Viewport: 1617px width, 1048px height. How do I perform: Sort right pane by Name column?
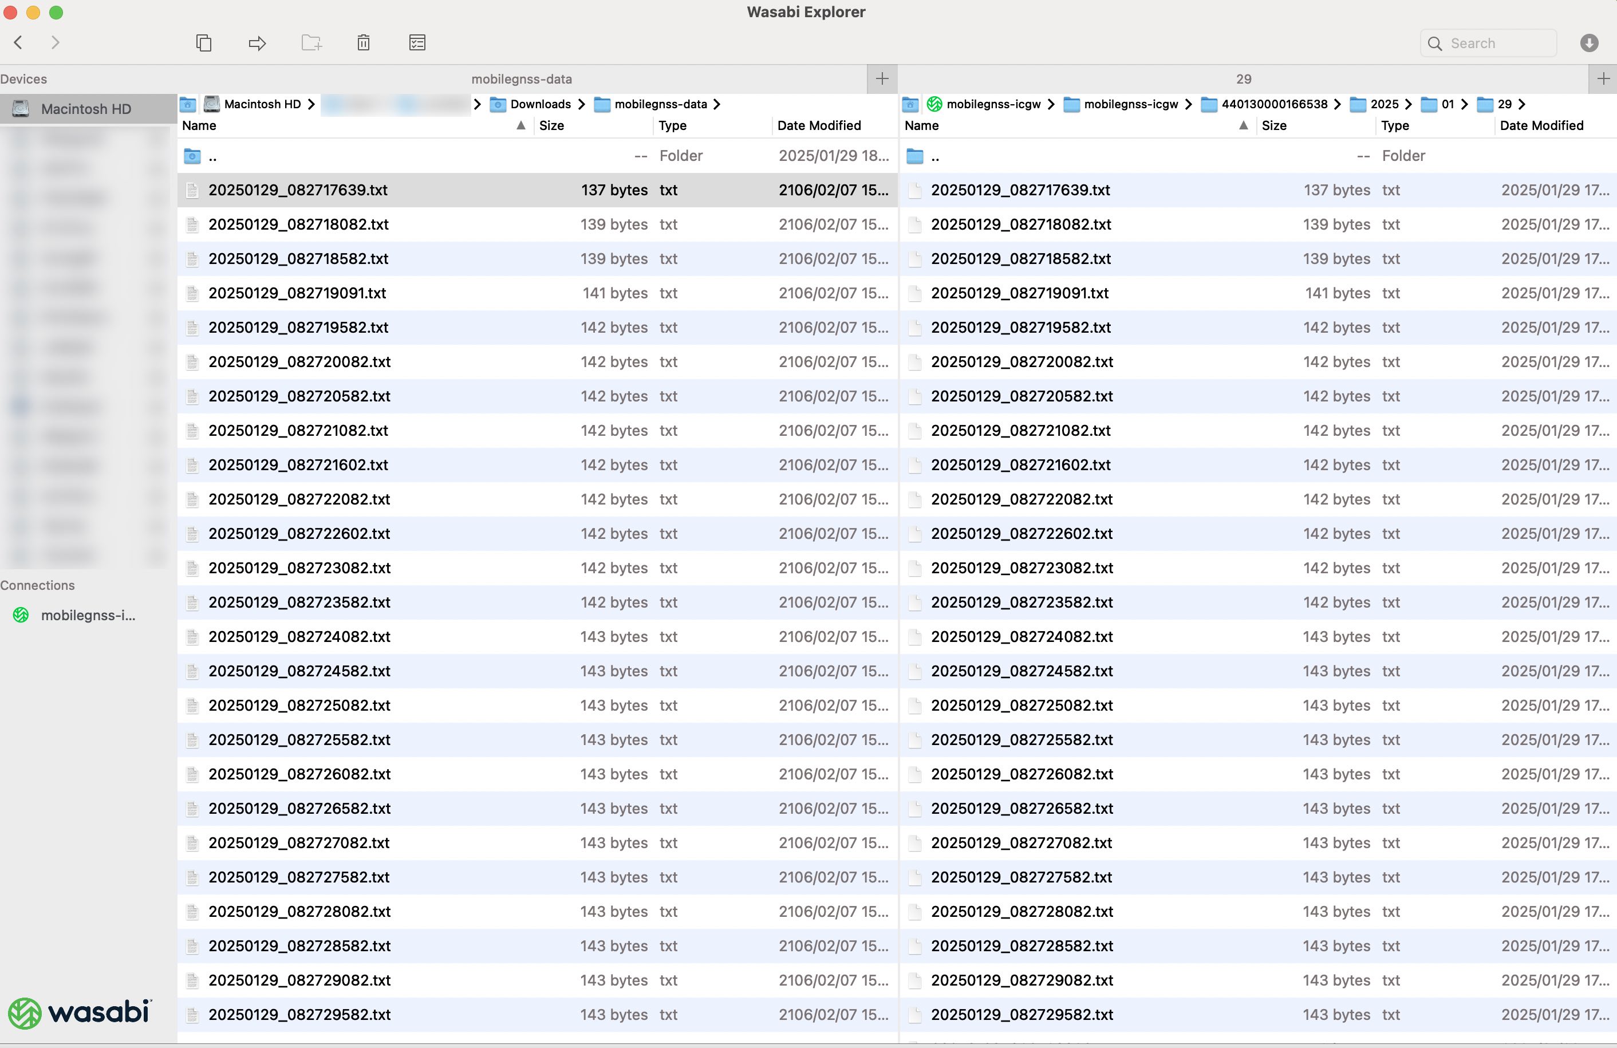pos(1078,126)
